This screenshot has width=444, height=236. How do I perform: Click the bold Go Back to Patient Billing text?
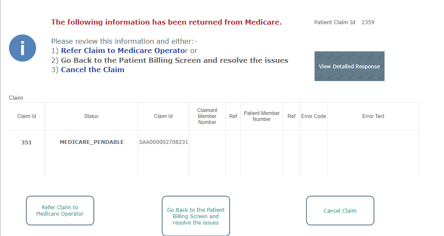pyautogui.click(x=175, y=60)
